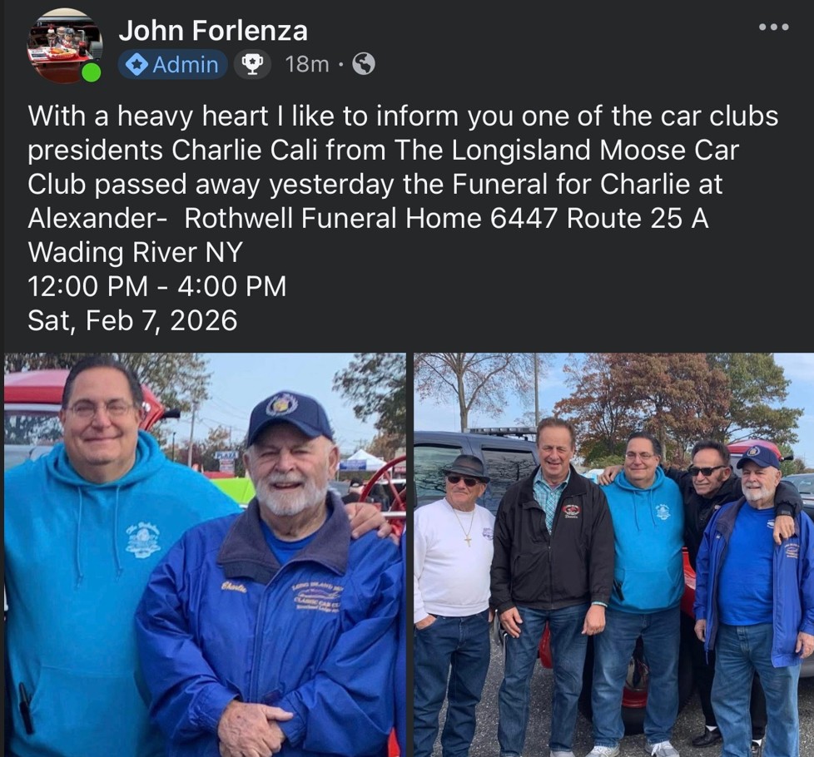Click the globe public audience icon

[x=364, y=64]
